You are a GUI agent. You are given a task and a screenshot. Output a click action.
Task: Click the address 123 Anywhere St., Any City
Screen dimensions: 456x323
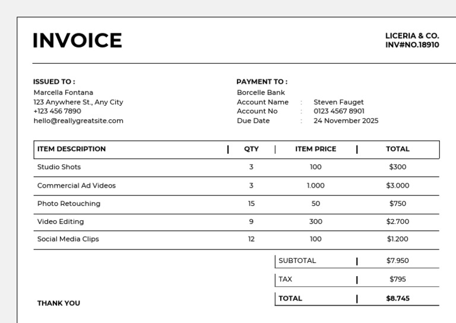pos(78,102)
